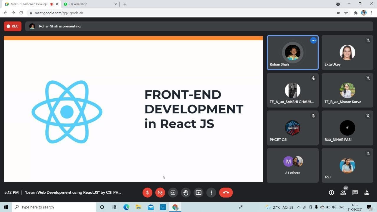The height and width of the screenshot is (212, 377).
Task: Click the meeting title 'Learn Web Development using ReactJS'
Action: pyautogui.click(x=73, y=193)
